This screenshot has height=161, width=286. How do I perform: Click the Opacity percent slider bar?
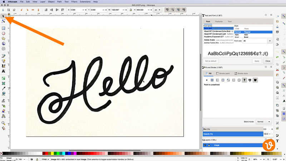click(x=233, y=134)
